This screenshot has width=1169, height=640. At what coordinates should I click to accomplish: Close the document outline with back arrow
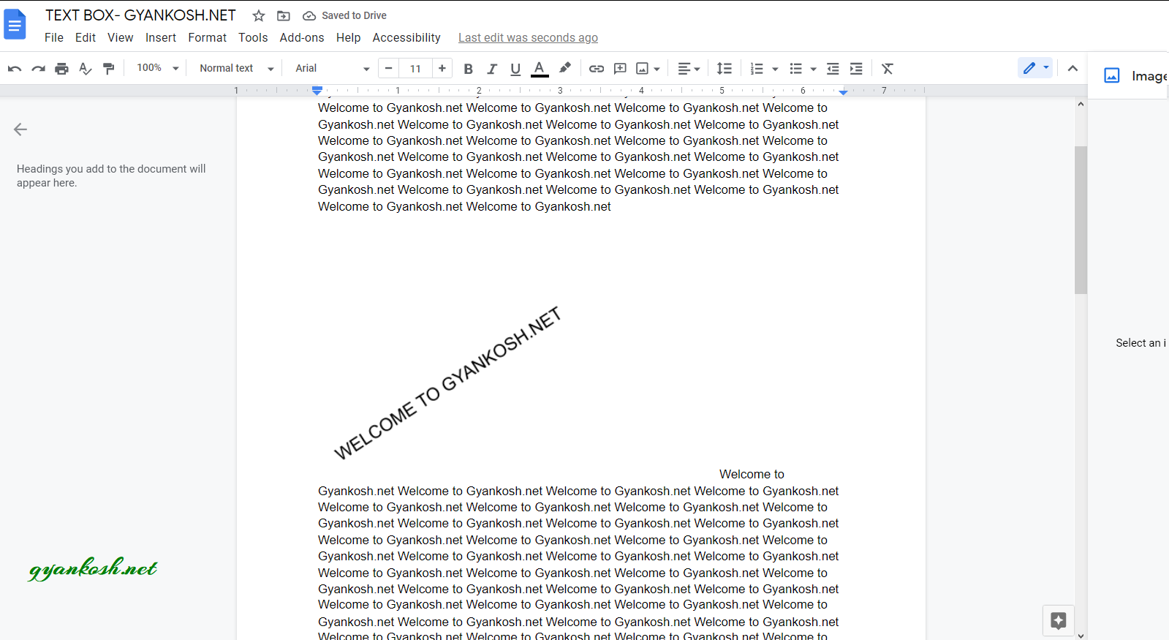coord(20,129)
